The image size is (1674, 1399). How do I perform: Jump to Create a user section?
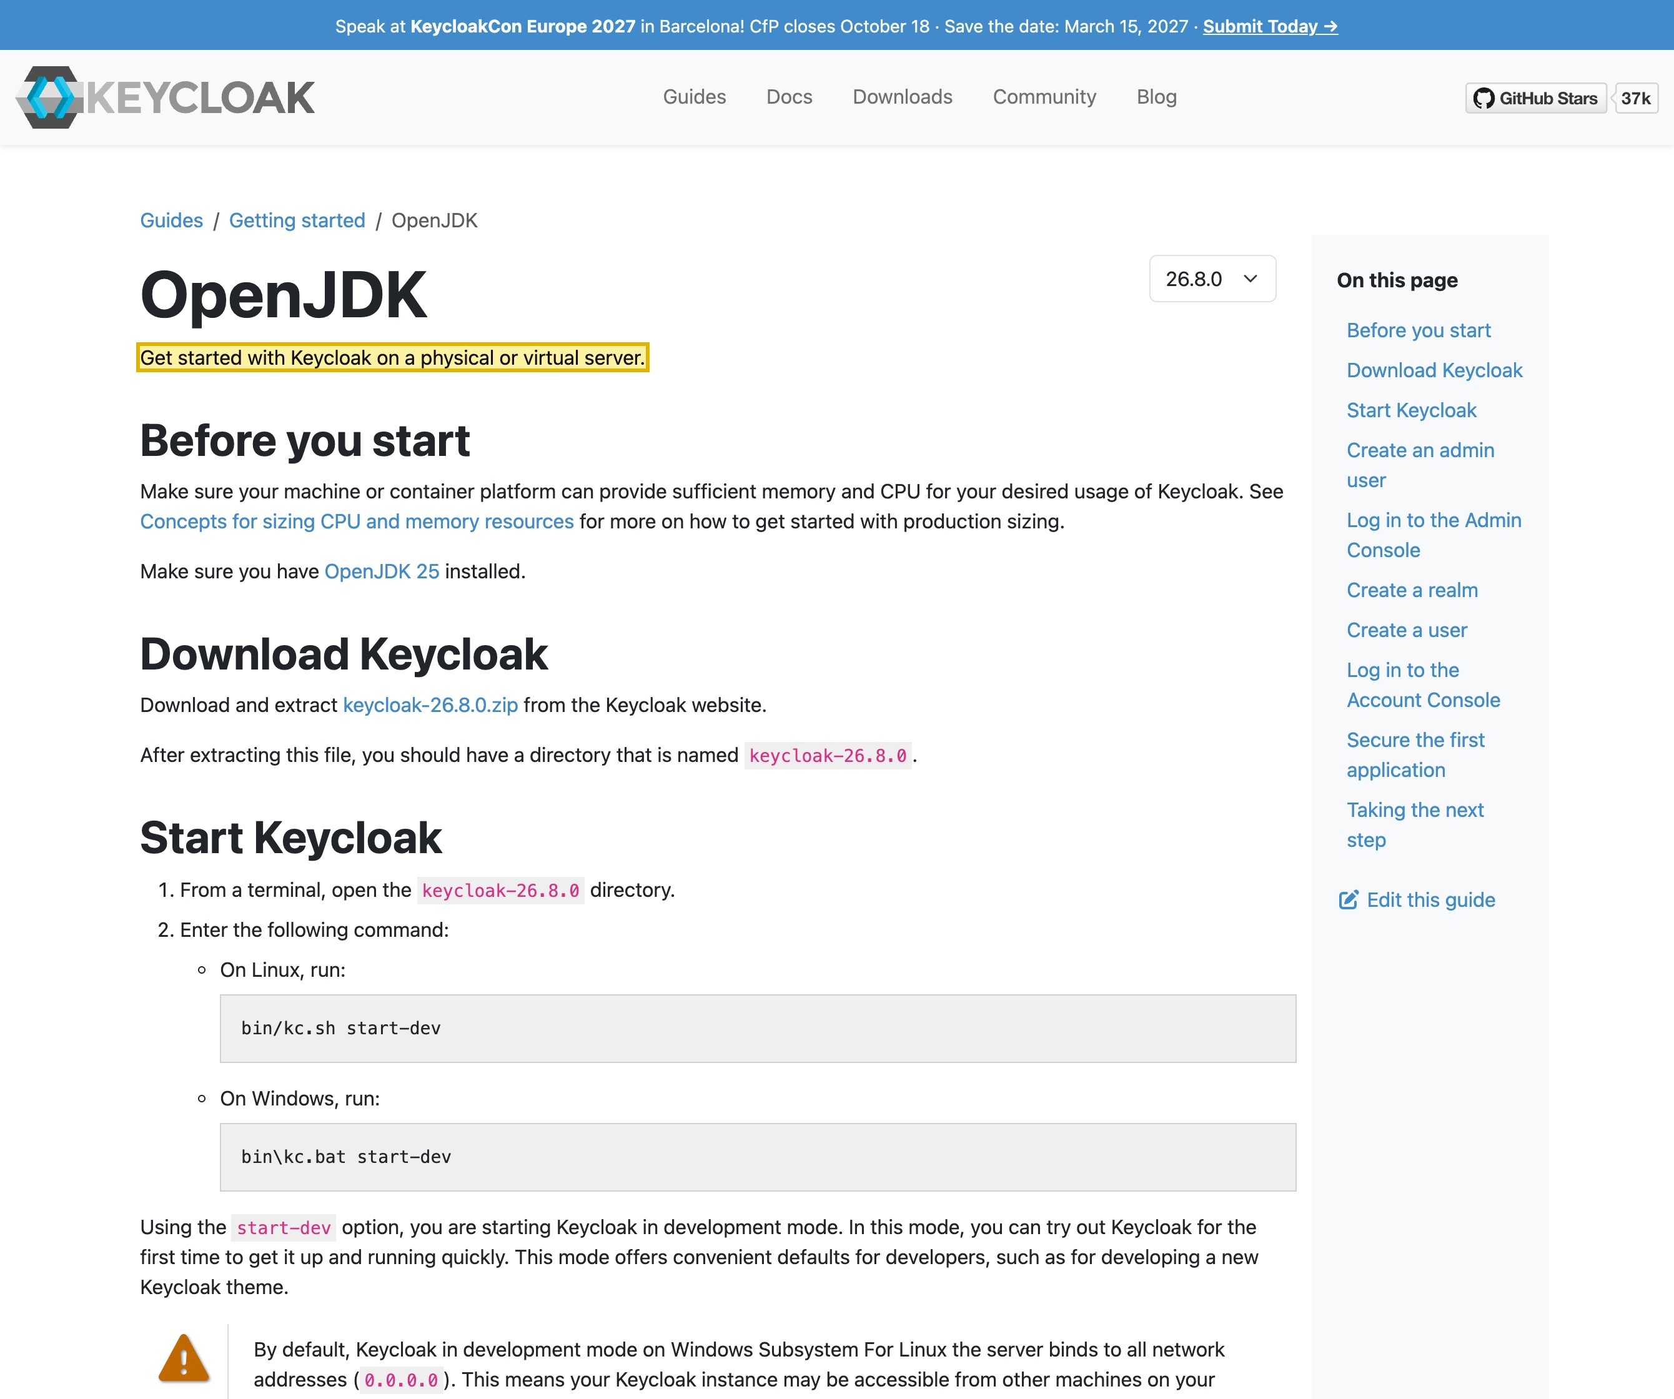click(x=1406, y=630)
